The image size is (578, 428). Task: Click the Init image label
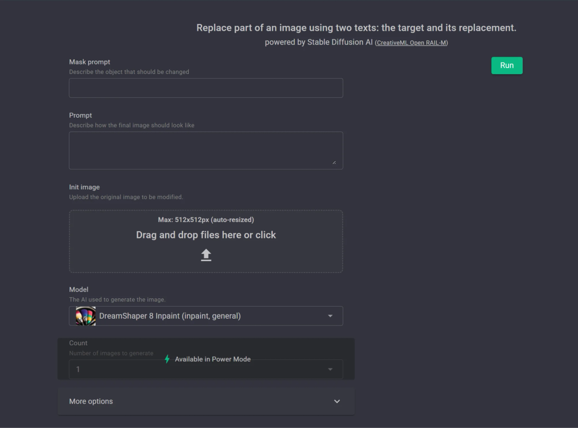85,187
